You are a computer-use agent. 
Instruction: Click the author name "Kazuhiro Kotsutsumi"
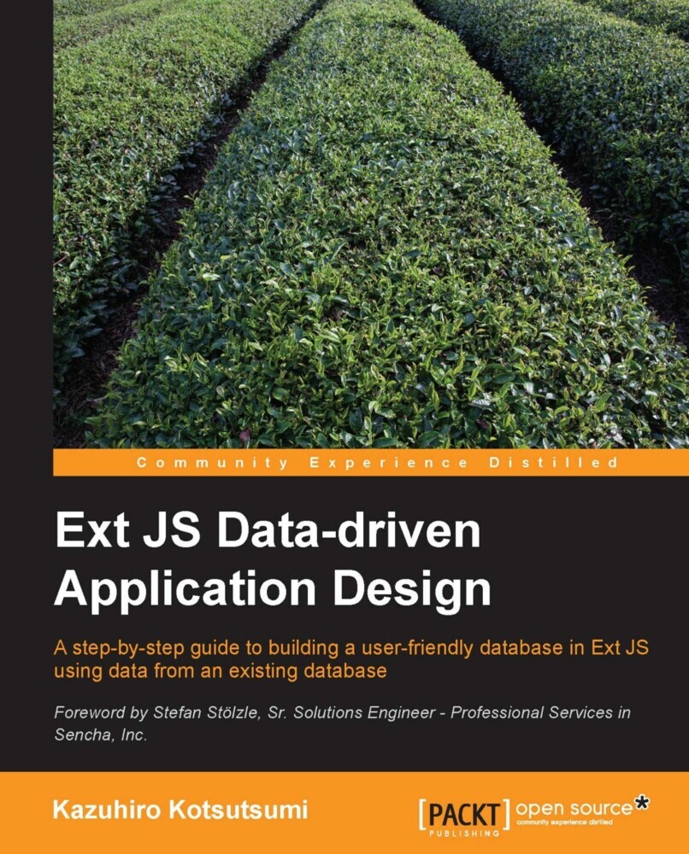click(x=180, y=810)
